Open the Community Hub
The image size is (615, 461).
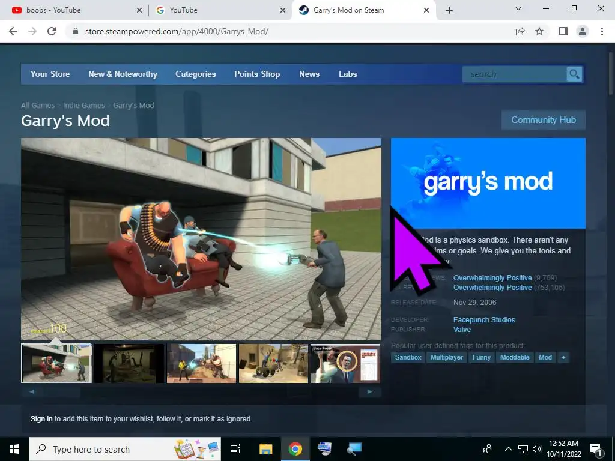(x=544, y=120)
